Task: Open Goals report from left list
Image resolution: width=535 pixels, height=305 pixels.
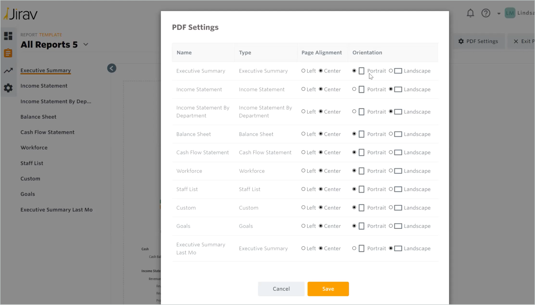Action: click(28, 194)
